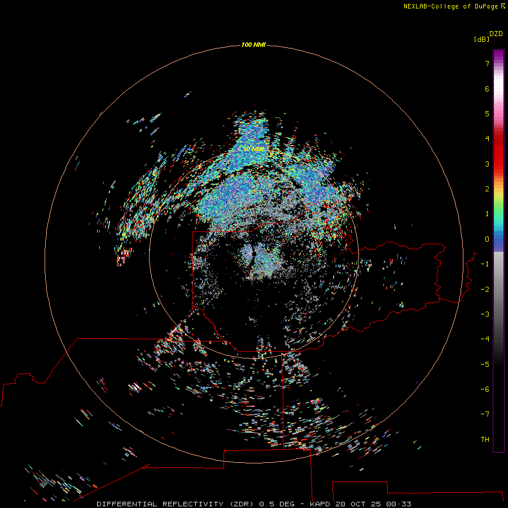Click the 4 value on the ZDR scale
The height and width of the screenshot is (508, 508).
[487, 139]
